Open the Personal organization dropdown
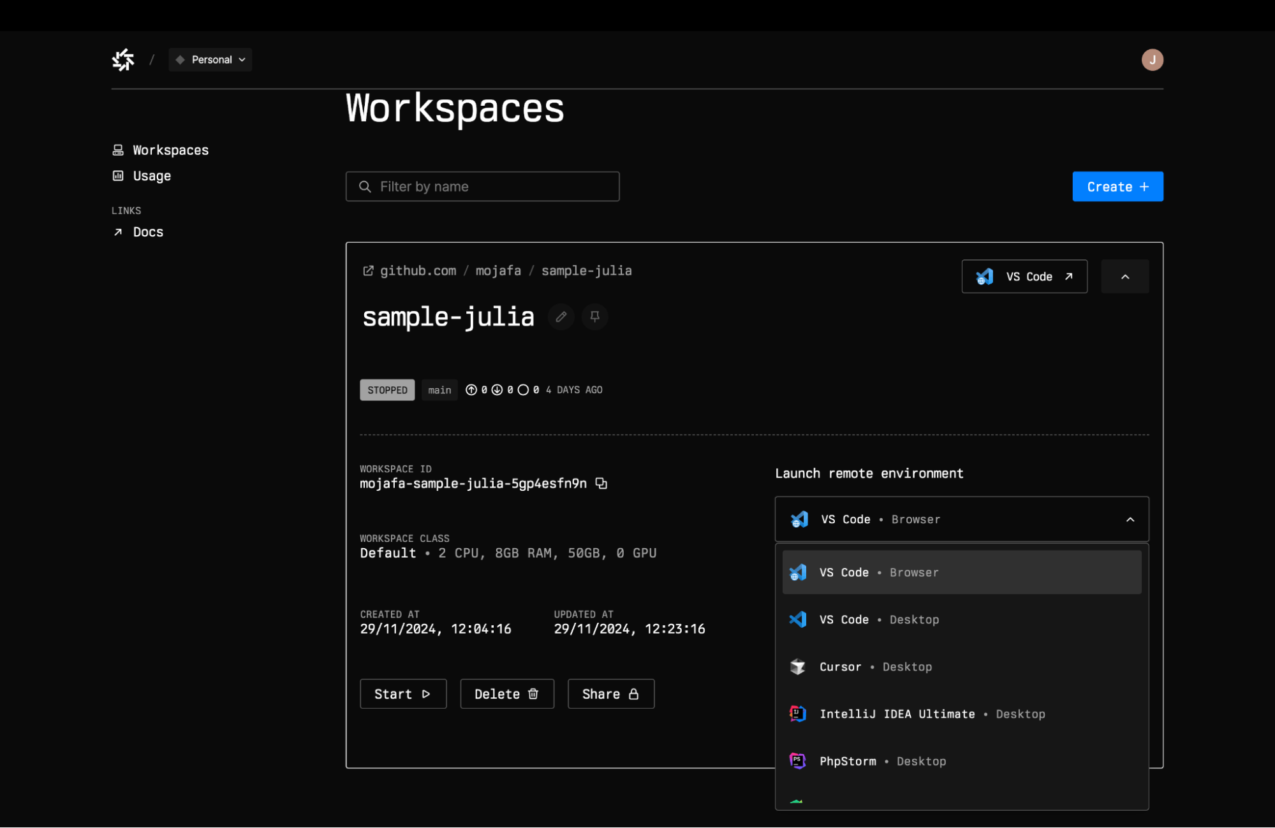The width and height of the screenshot is (1275, 828). 210,60
